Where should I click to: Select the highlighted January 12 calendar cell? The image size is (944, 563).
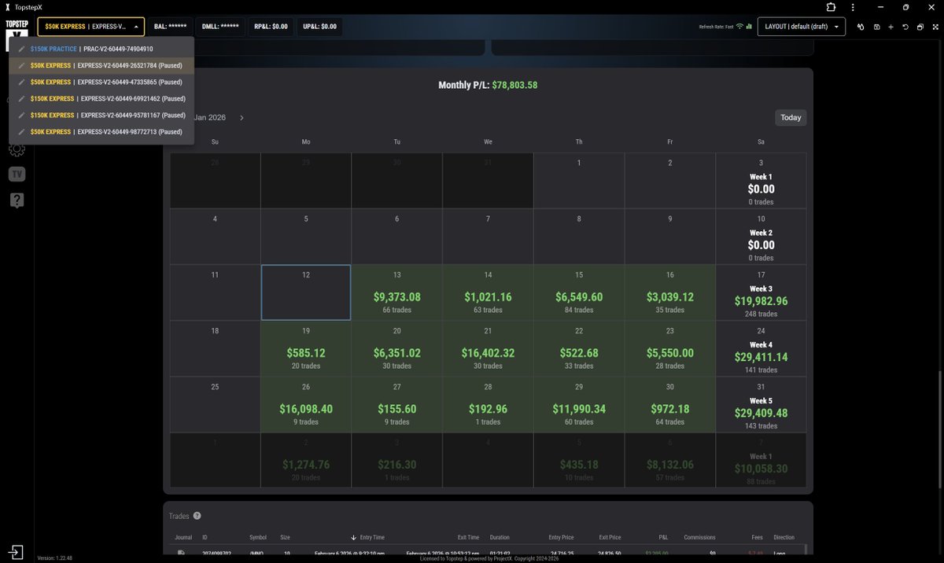(306, 293)
